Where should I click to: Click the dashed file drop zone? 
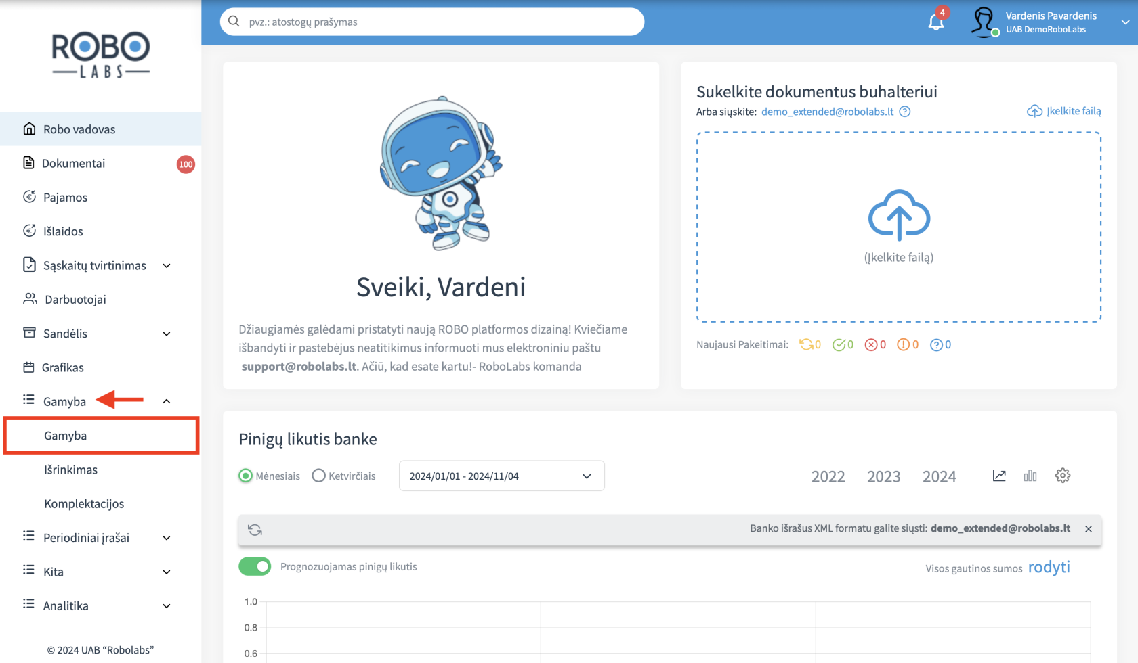(899, 227)
